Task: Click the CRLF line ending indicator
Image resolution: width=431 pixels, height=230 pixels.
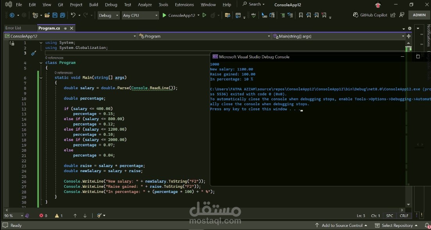Action: tap(404, 216)
